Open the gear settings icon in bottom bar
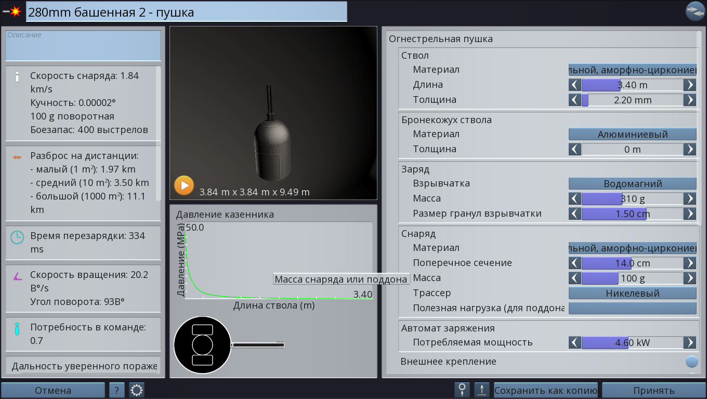707x399 pixels. [x=137, y=390]
